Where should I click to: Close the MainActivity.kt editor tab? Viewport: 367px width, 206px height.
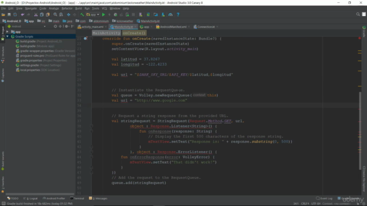click(x=135, y=27)
